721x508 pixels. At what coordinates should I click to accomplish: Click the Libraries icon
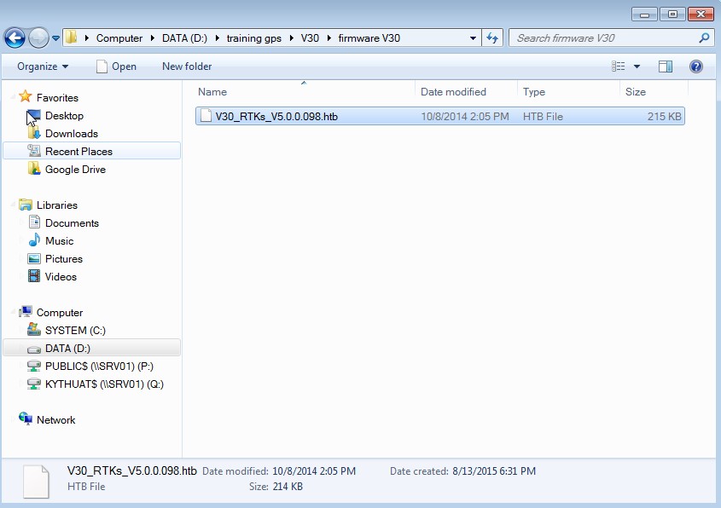click(26, 205)
